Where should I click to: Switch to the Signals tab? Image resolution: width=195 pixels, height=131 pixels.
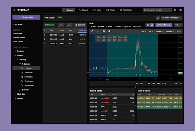click(83, 10)
